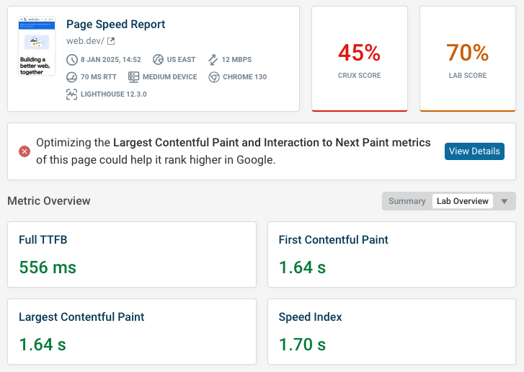Screen dimensions: 524x372
Task: Open the web.dev/ page link
Action: (85, 41)
